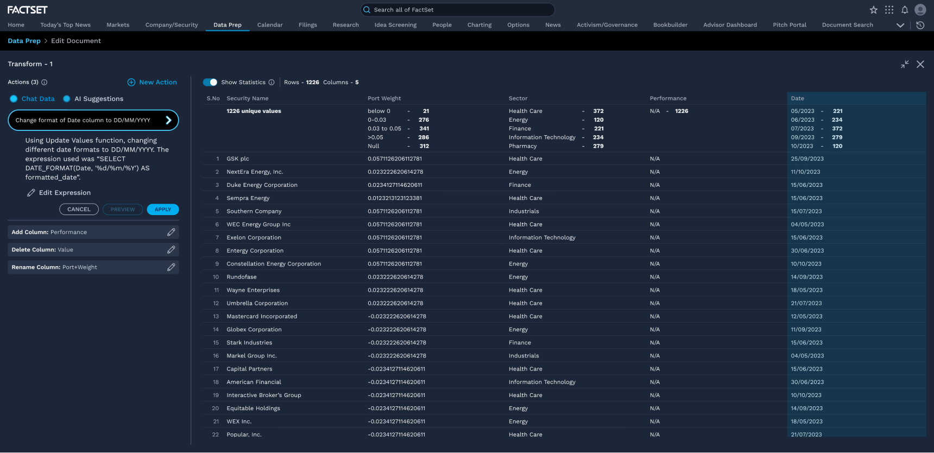Viewport: 934px width, 453px height.
Task: Click the Mastercard Incorporated cell
Action: (x=262, y=317)
